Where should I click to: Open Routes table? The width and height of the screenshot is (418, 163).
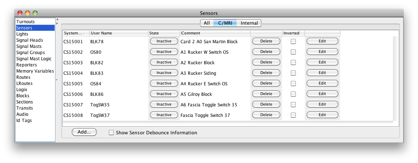[x=35, y=77]
